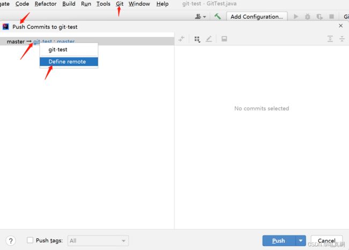Viewport: 349px width, 250px height.
Task: Open the Tools menu
Action: pos(103,4)
